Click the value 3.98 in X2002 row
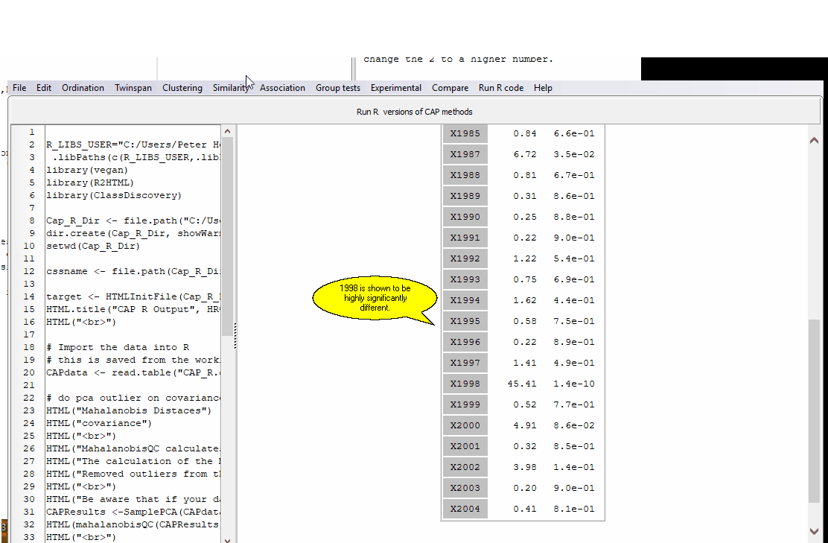 [525, 467]
